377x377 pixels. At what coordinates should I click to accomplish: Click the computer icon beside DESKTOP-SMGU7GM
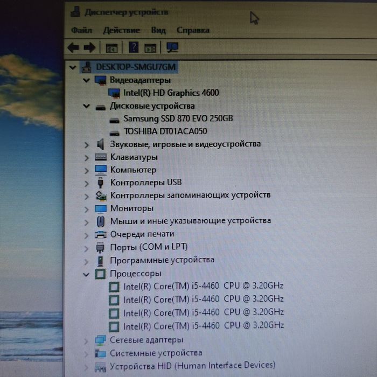(86, 67)
